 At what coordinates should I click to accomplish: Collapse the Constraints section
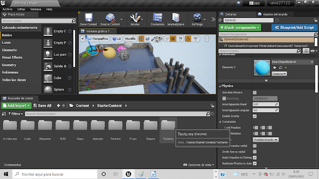[220, 122]
